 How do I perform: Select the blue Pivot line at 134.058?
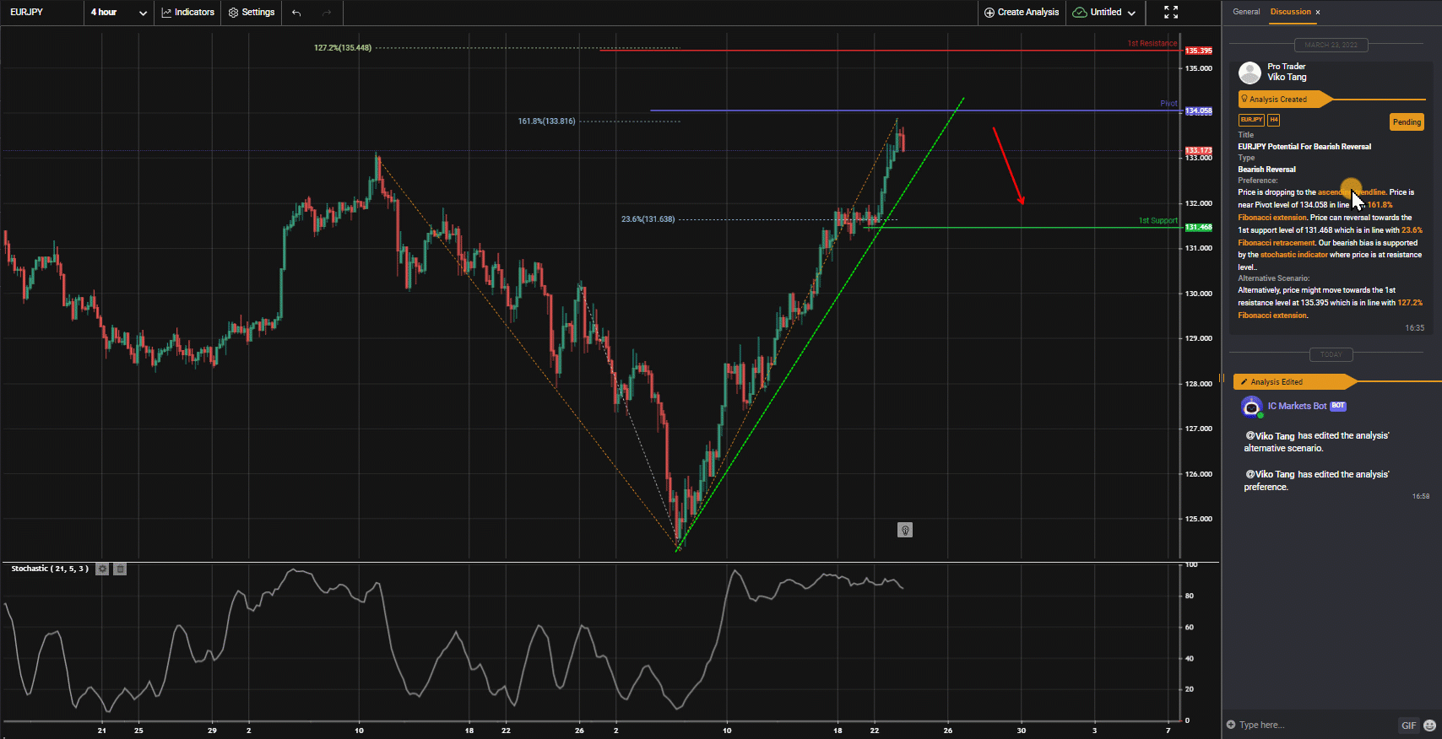click(x=916, y=111)
